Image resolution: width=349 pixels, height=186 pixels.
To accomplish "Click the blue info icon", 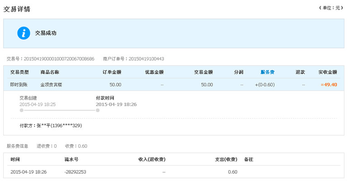I will (24, 33).
